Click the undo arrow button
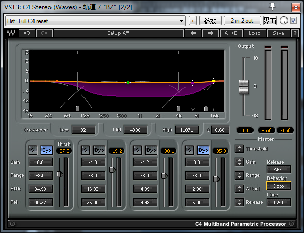This screenshot has height=233, width=304. click(x=27, y=33)
